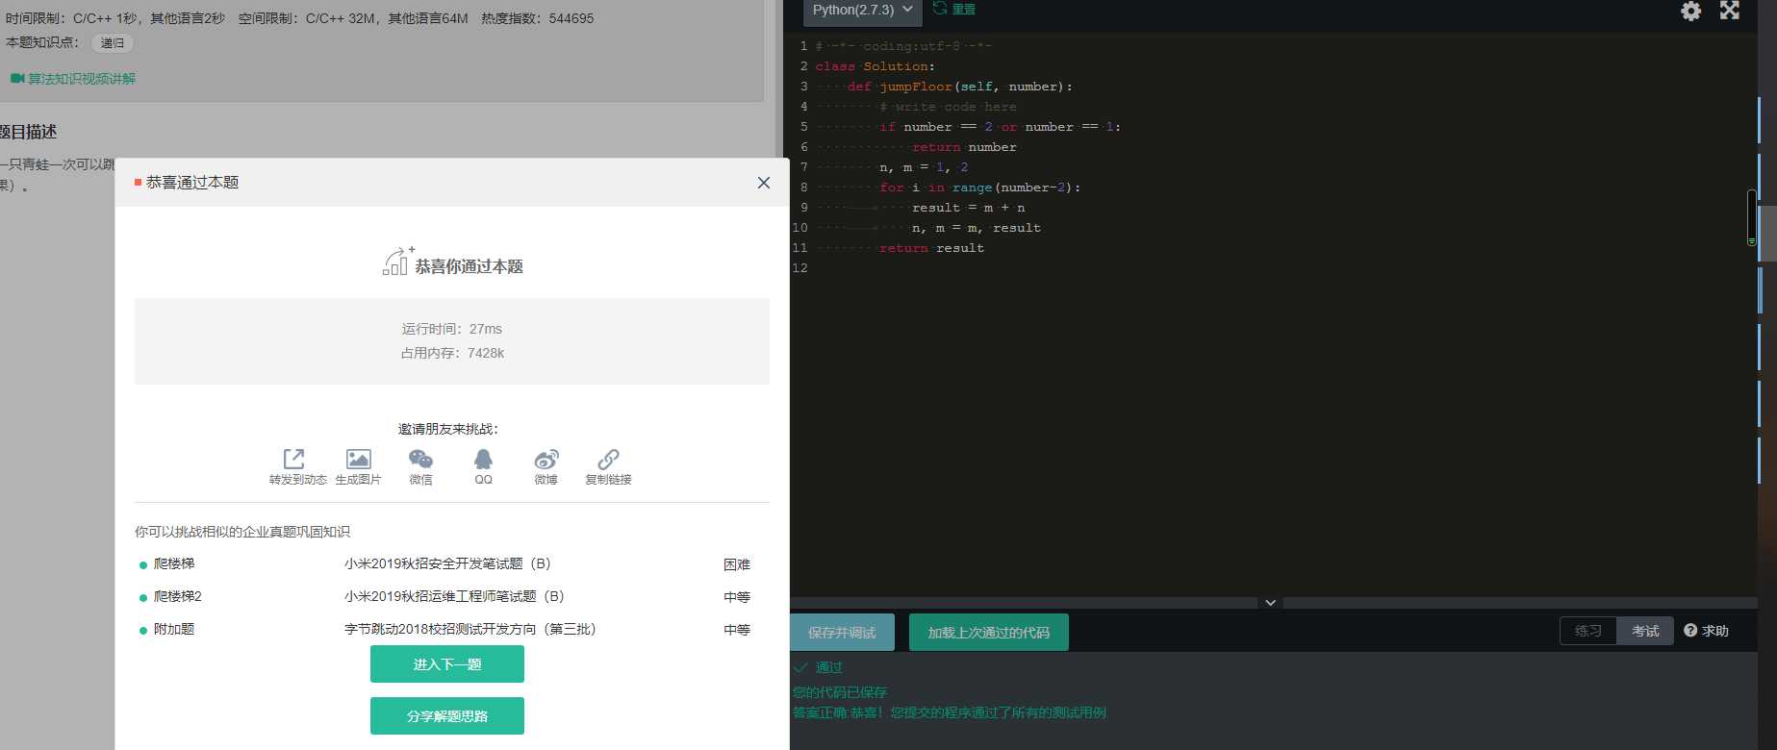Click the 热度指数：544695 text
Image resolution: width=1777 pixels, height=750 pixels.
[538, 18]
